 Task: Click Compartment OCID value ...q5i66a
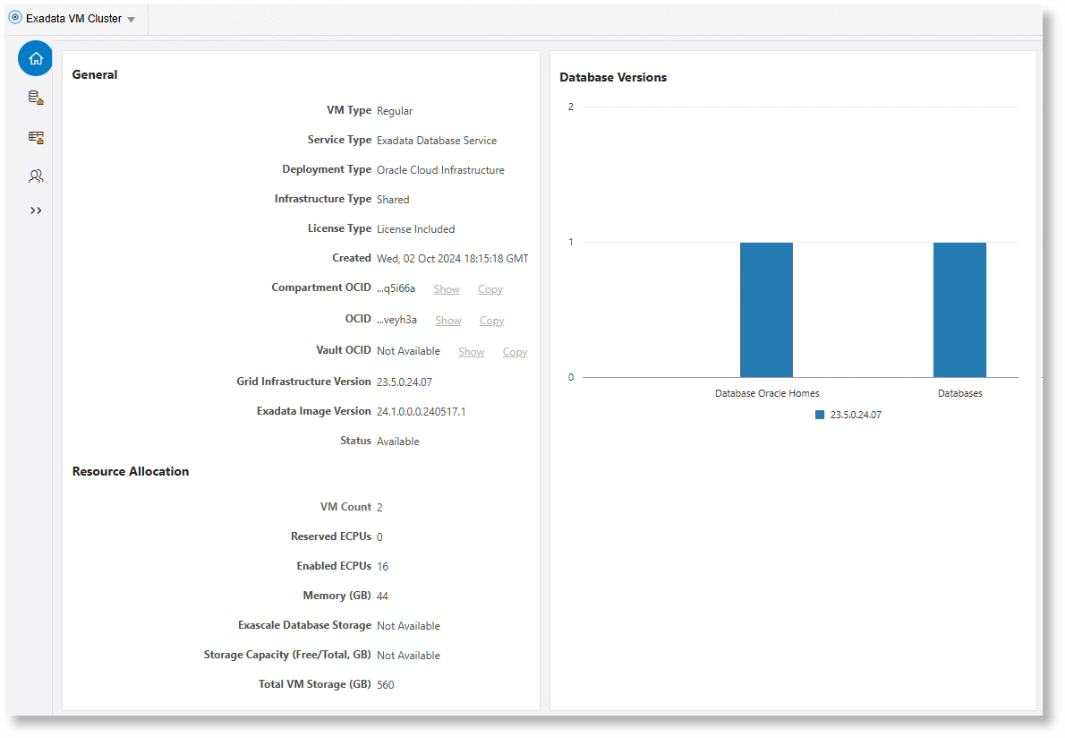[x=396, y=288]
